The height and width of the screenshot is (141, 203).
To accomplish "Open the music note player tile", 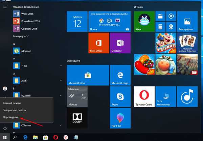I will (187, 96).
